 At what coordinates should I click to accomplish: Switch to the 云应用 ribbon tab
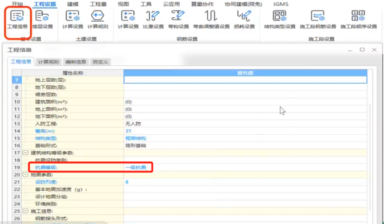[x=171, y=4]
